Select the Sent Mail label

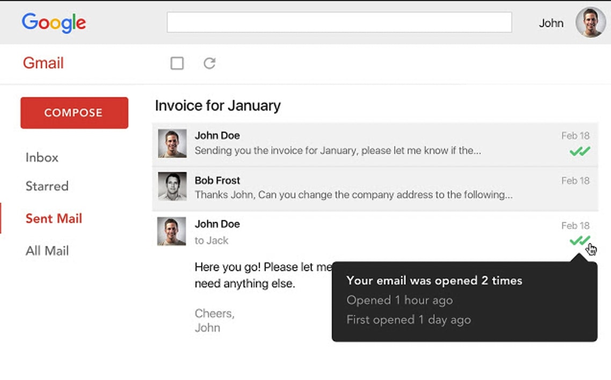[x=53, y=218]
